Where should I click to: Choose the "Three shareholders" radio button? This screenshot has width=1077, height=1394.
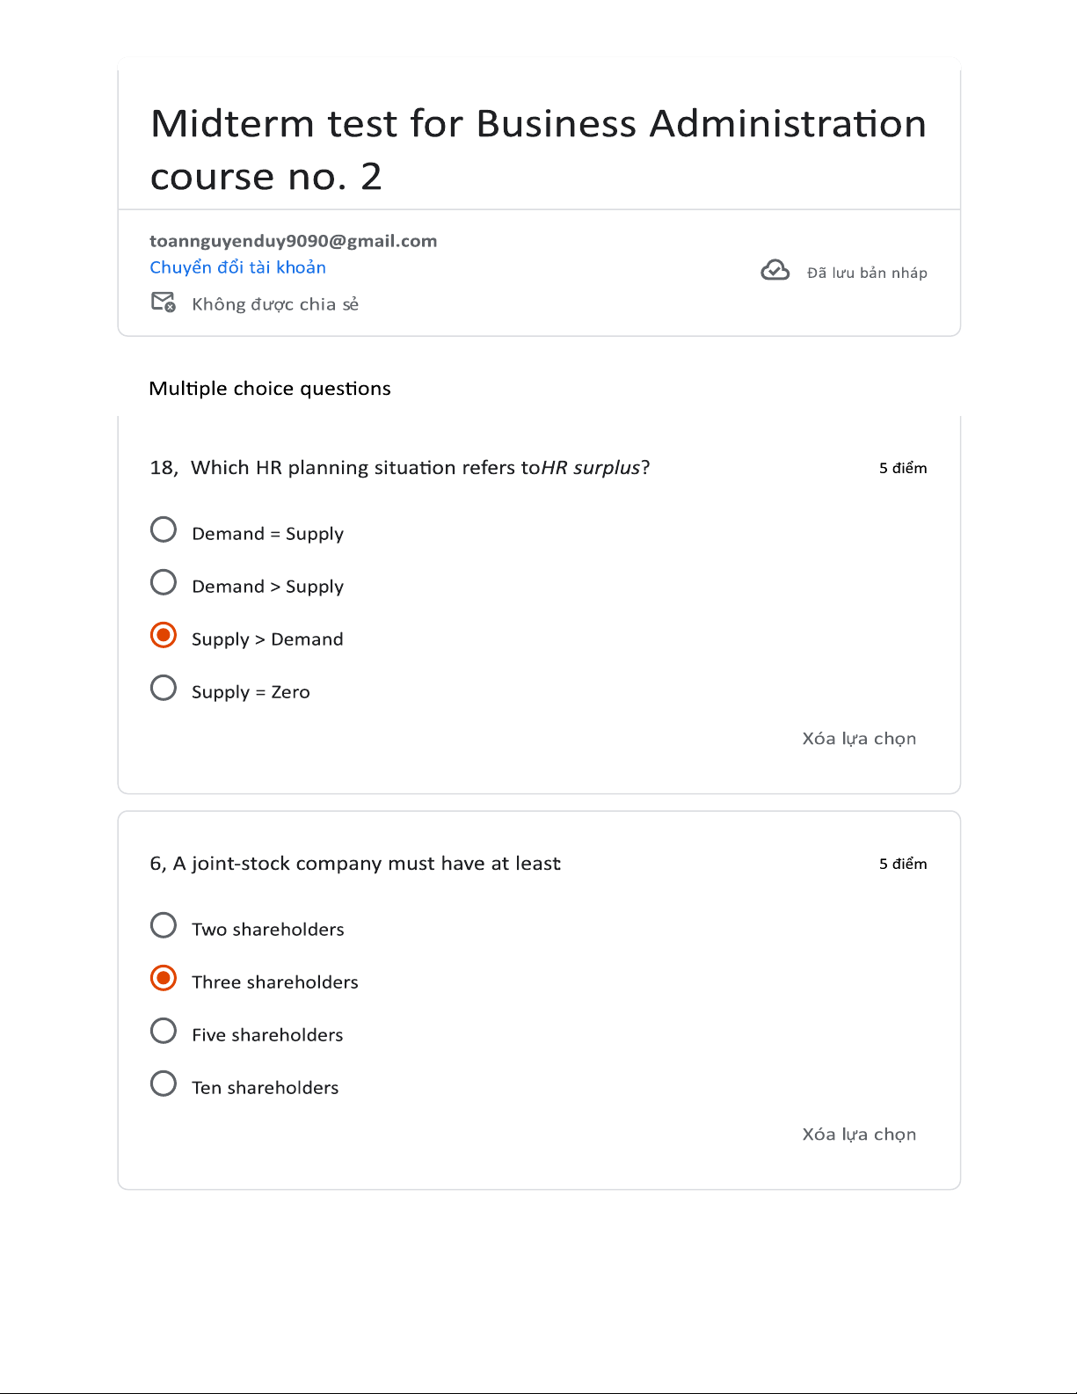click(164, 979)
